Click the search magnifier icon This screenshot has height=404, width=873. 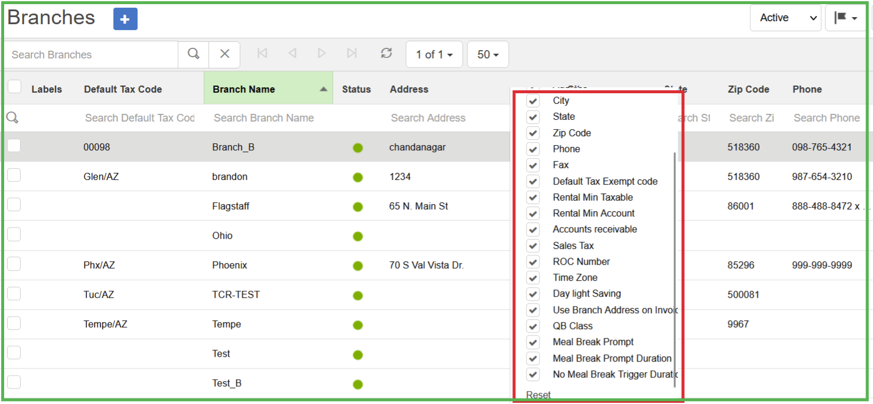(x=193, y=54)
